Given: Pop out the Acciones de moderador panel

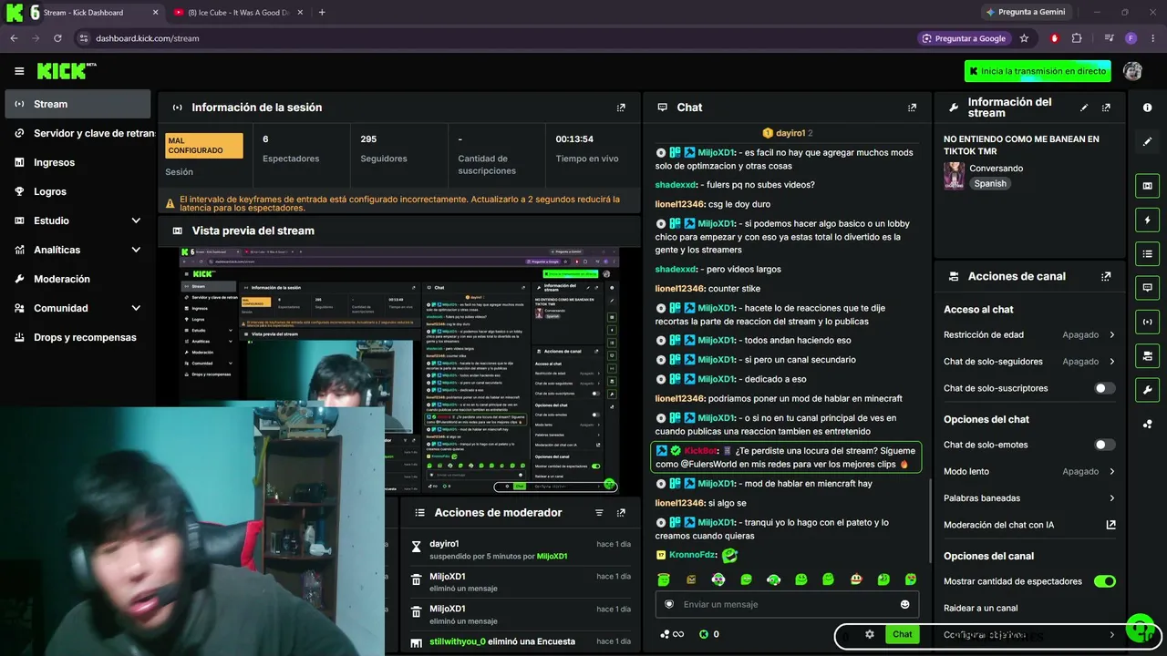Looking at the screenshot, I should pos(621,513).
